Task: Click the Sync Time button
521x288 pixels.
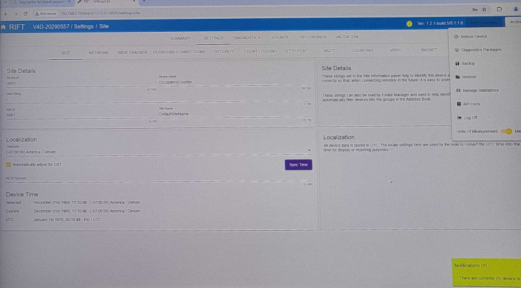Action: (x=298, y=165)
